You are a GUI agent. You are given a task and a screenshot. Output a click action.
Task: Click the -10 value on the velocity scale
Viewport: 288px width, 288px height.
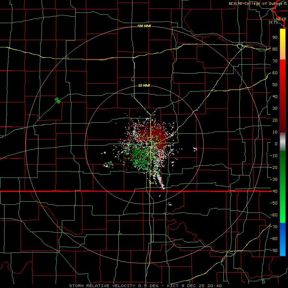coord(274,156)
